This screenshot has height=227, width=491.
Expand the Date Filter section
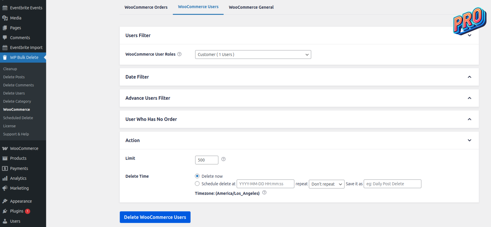click(469, 77)
